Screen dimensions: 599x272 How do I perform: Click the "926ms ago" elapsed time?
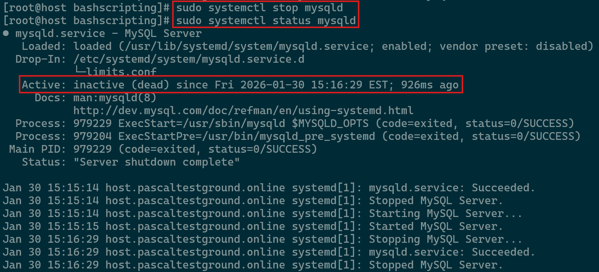(430, 85)
